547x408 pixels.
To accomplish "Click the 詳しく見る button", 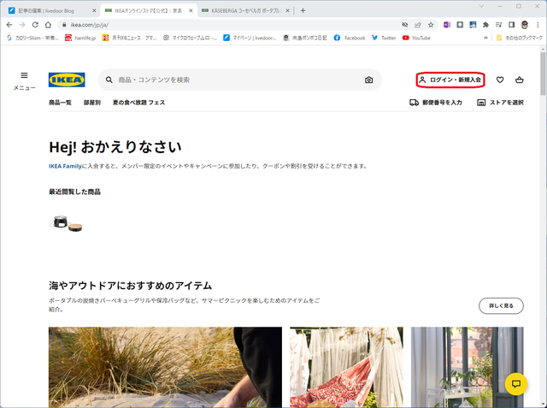I will [501, 305].
